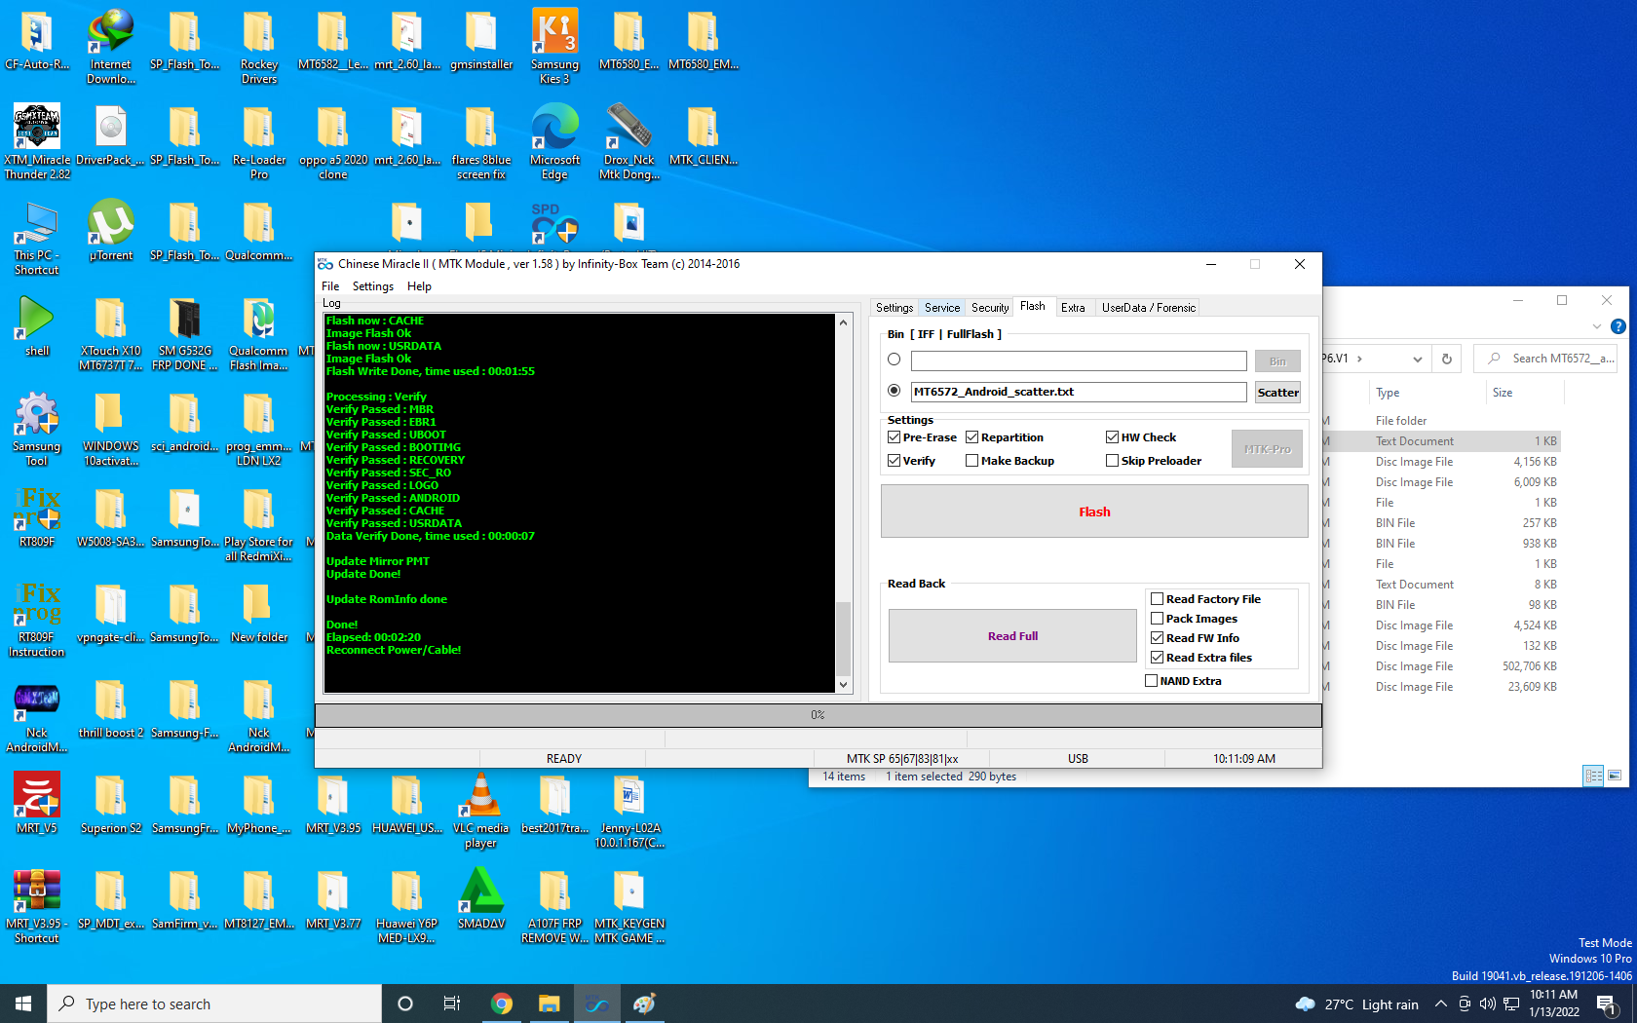Open the notification center icon

1608,1004
